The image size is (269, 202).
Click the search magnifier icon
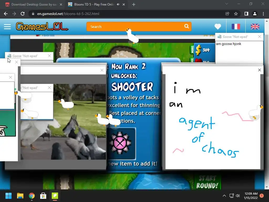187,26
